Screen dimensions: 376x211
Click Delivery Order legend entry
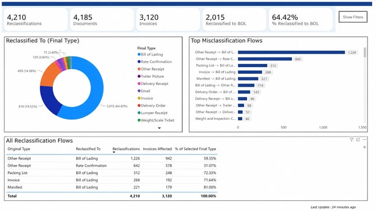coord(152,105)
